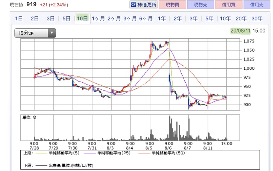This screenshot has height=171, width=273.
Task: Click the current price value 919
Action: click(32, 4)
